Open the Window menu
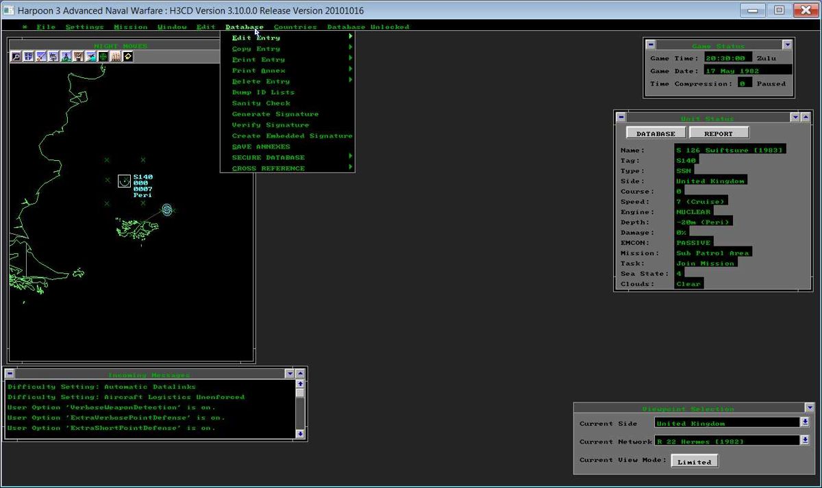 [172, 27]
